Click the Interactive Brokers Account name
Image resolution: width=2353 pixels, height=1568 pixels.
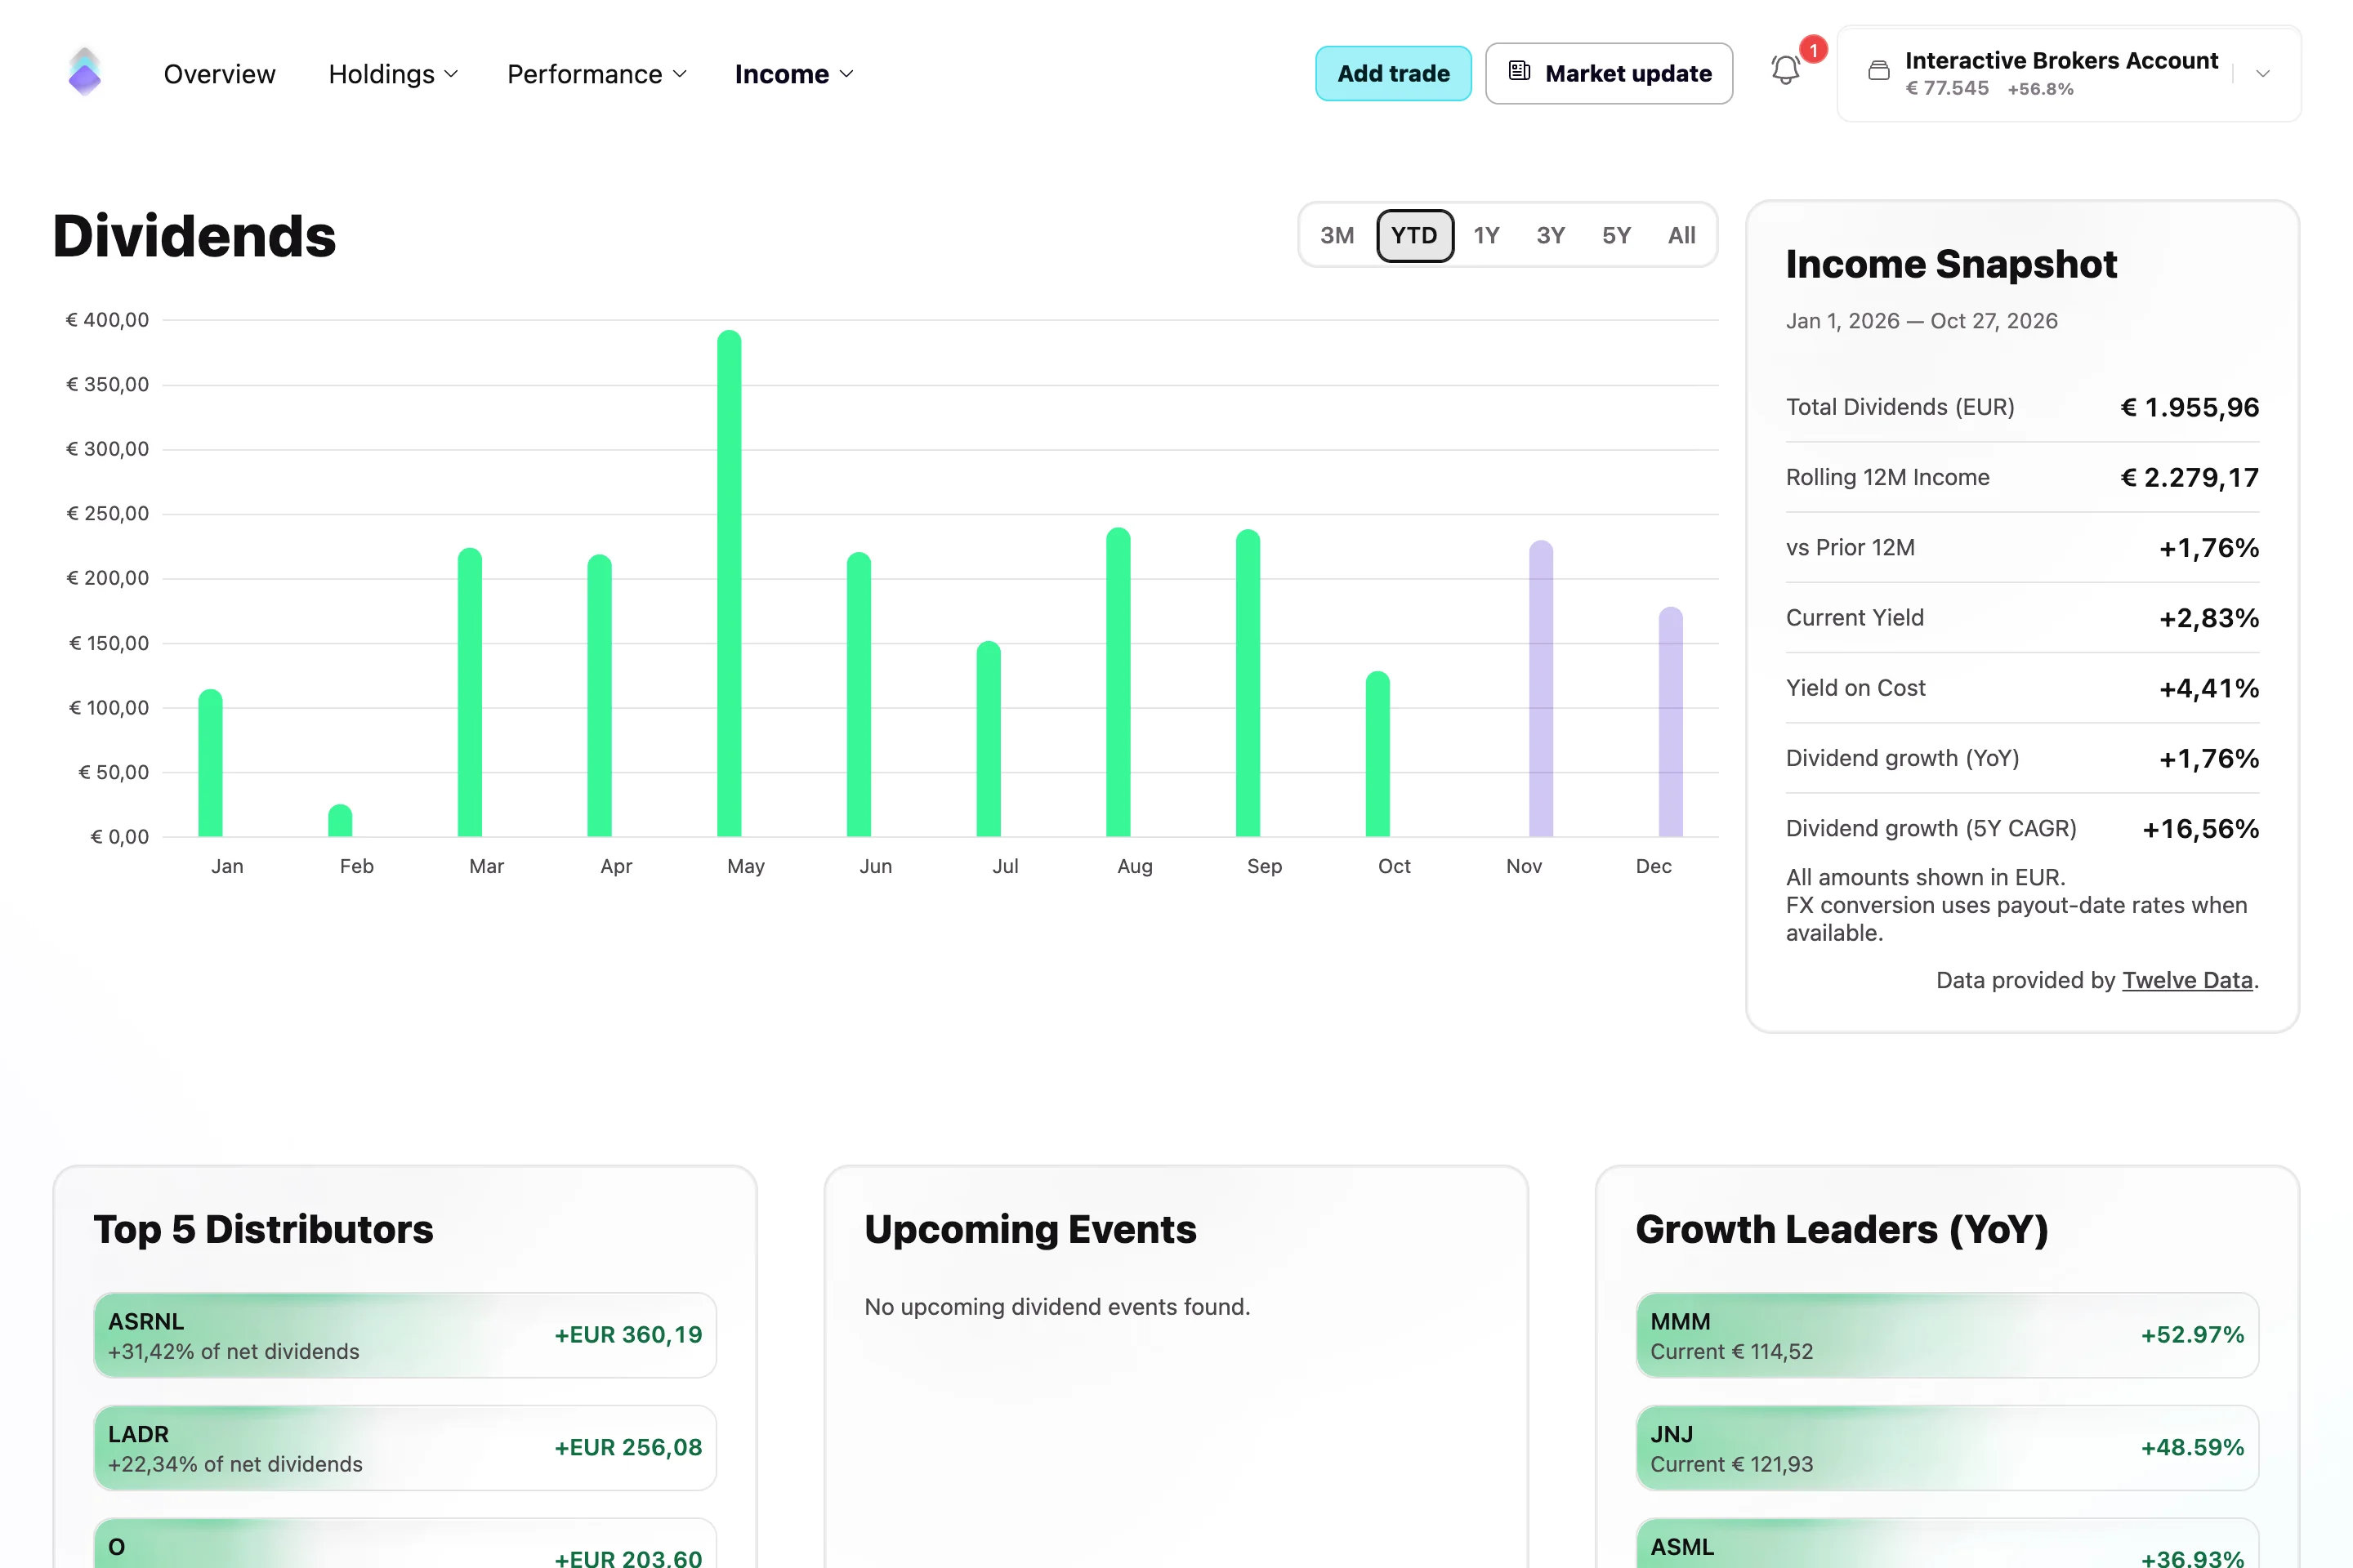[2061, 60]
